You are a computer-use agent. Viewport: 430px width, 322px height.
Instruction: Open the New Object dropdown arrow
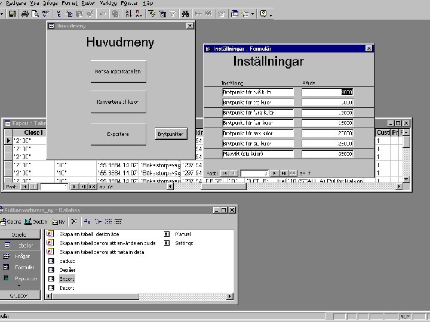click(252, 14)
